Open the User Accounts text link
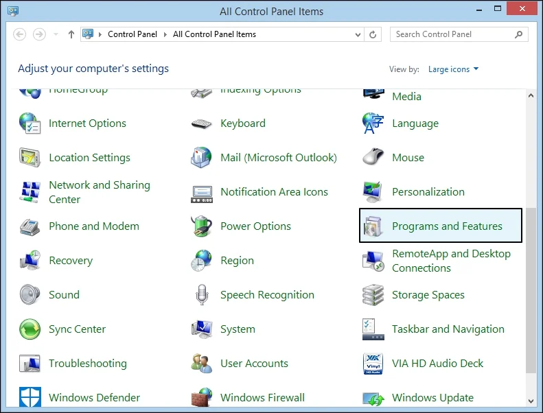This screenshot has height=413, width=543. coord(254,363)
